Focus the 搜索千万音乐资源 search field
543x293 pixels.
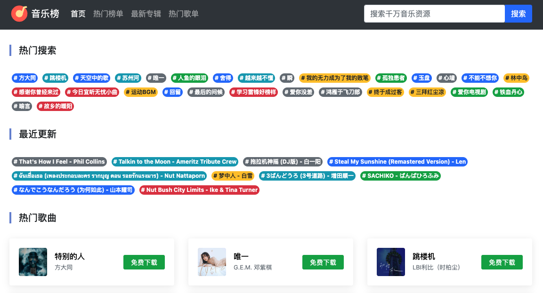tap(434, 14)
